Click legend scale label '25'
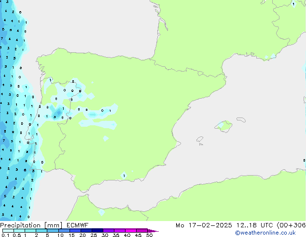306x237 pixels. [94, 235]
